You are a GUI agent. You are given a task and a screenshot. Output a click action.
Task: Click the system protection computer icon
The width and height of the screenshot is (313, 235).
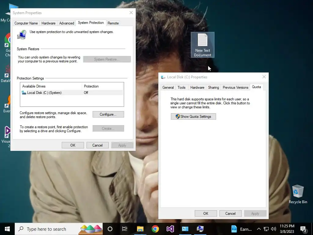tap(22, 35)
